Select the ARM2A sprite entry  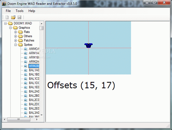34,62
